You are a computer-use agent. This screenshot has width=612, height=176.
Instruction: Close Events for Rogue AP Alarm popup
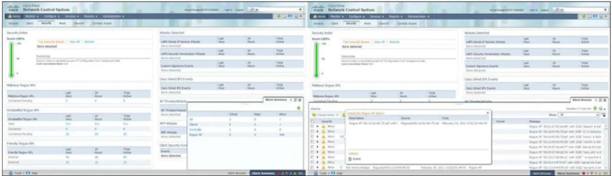click(x=488, y=113)
